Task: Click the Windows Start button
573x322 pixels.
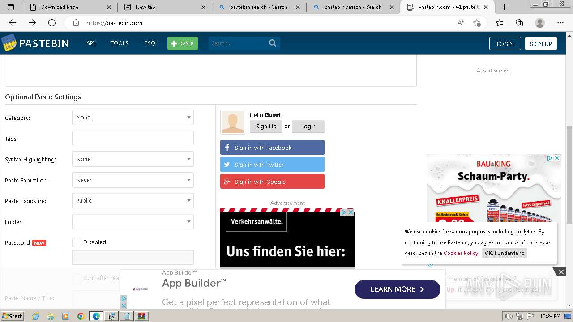Action: pos(13,316)
